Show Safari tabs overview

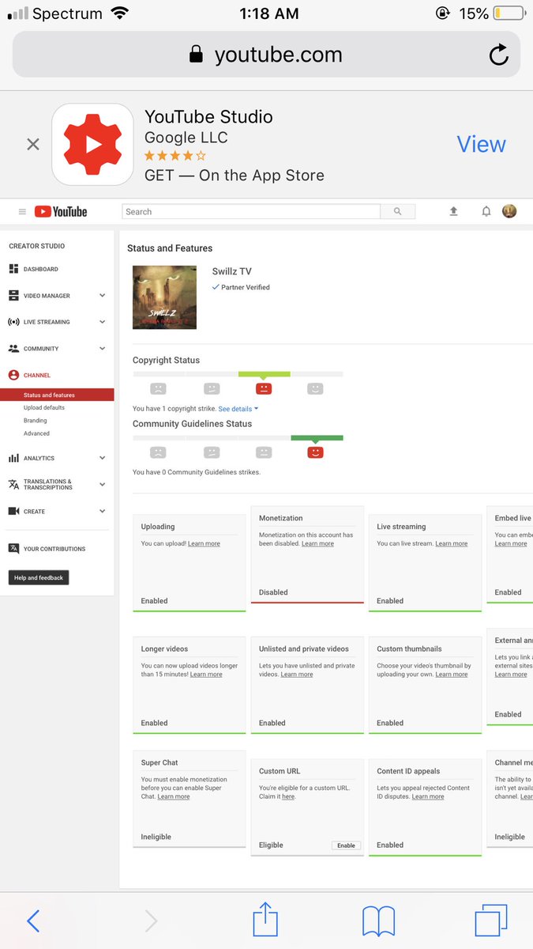[x=490, y=921]
